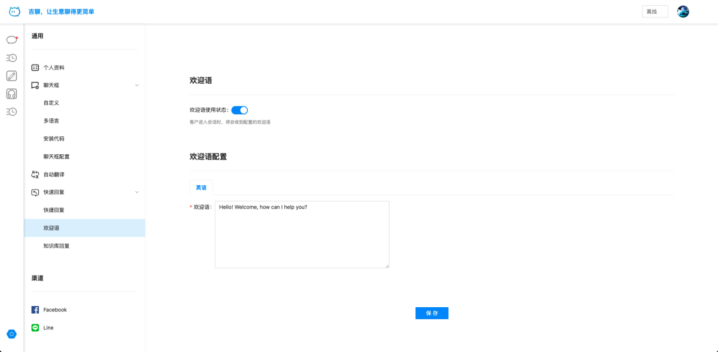Open the Line channel
718x352 pixels.
point(48,327)
